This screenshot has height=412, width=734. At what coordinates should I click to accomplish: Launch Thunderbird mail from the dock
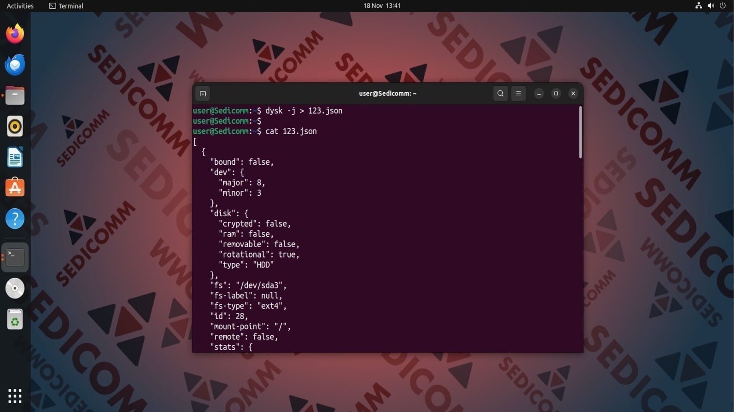[15, 64]
